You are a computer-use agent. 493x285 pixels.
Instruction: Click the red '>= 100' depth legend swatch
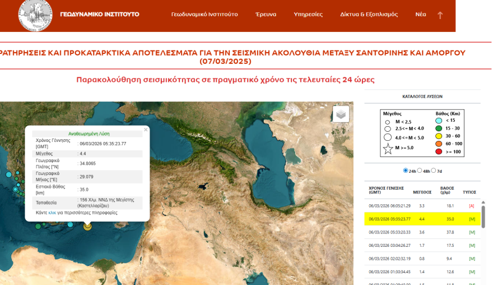(439, 152)
